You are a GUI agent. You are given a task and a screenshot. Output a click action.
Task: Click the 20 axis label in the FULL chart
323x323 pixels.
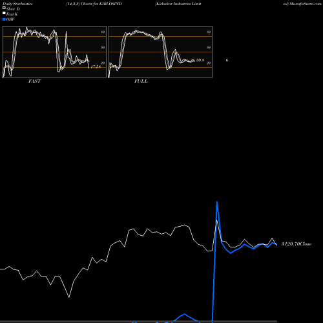[x=209, y=63]
